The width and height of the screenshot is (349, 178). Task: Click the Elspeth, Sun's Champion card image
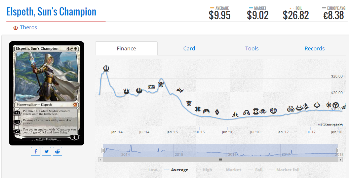46,93
